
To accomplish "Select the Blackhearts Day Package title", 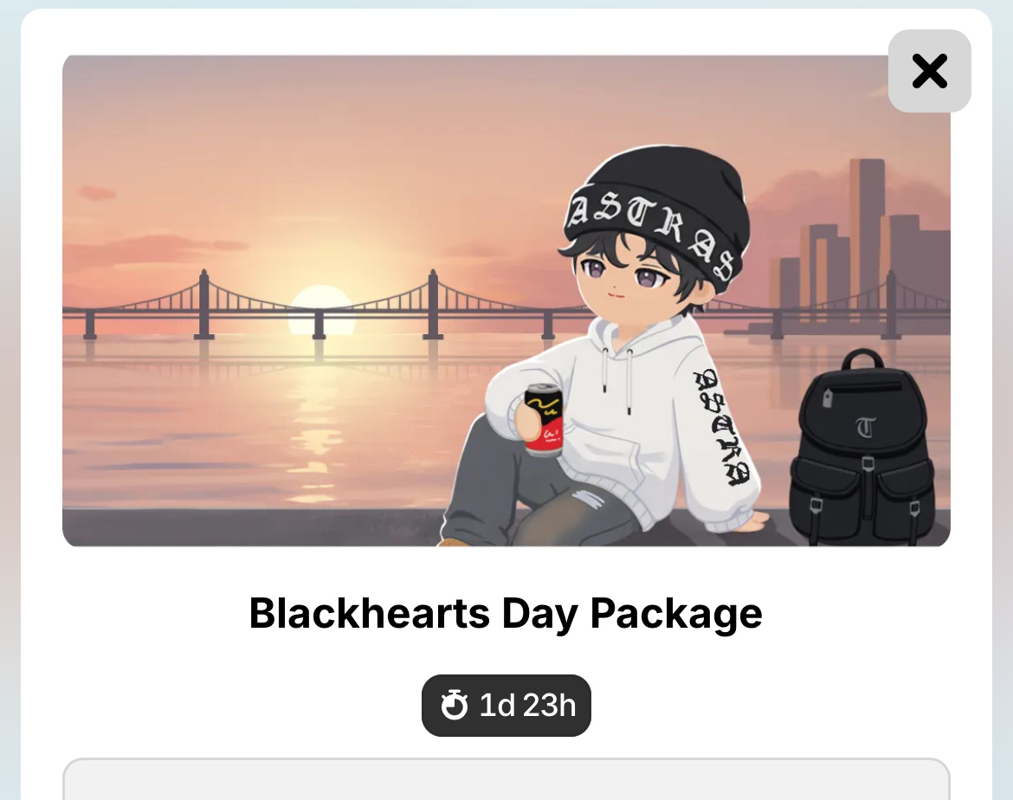I will point(506,613).
